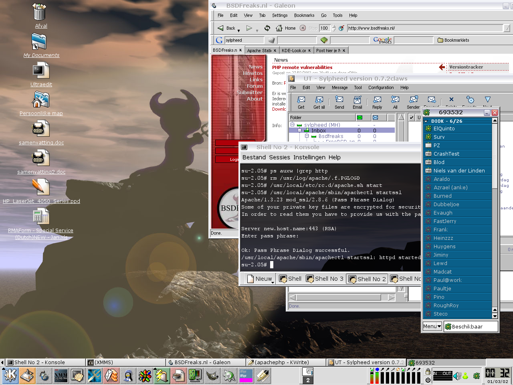
Task: Open Bookmarklets folder in Galeon toolbar
Action: 453,40
